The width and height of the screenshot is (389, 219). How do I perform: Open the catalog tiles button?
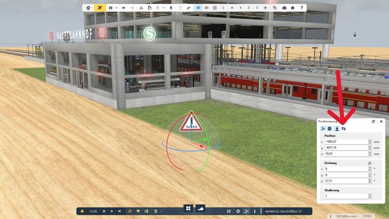click(188, 208)
